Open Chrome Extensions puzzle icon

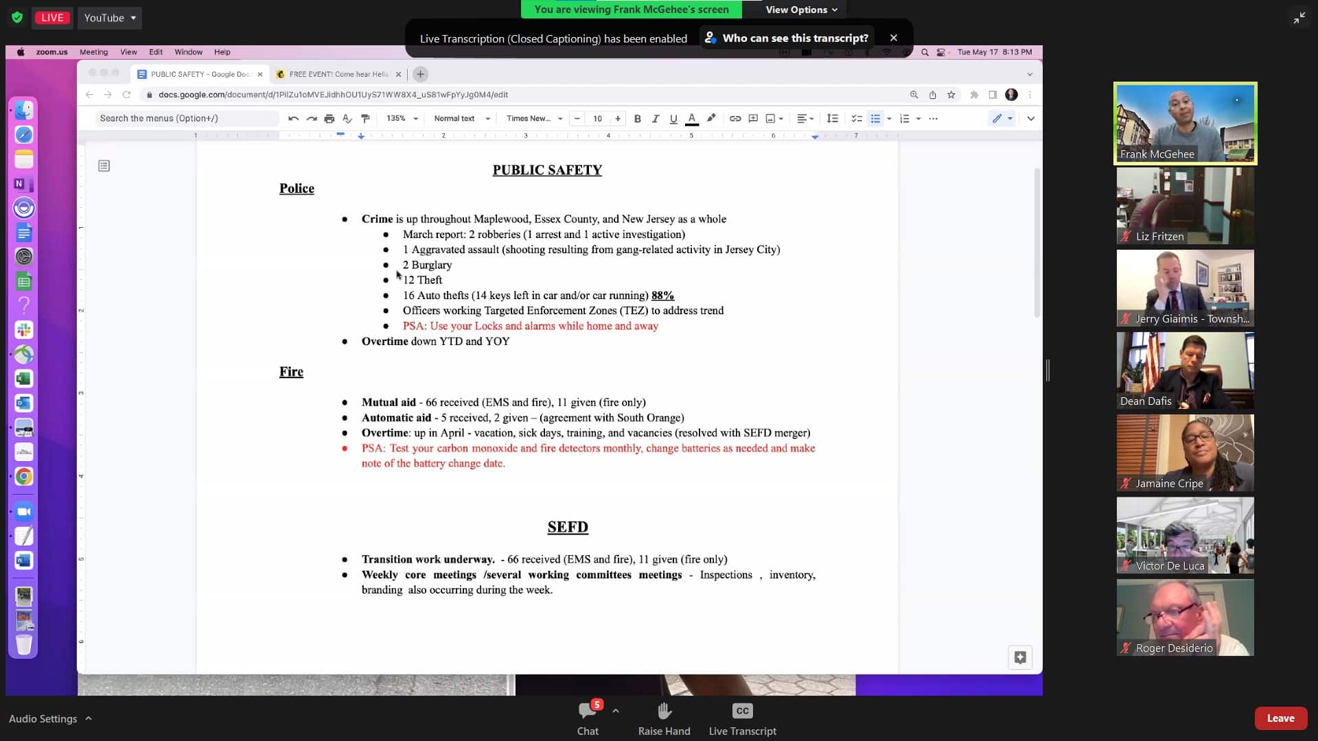[x=974, y=95]
